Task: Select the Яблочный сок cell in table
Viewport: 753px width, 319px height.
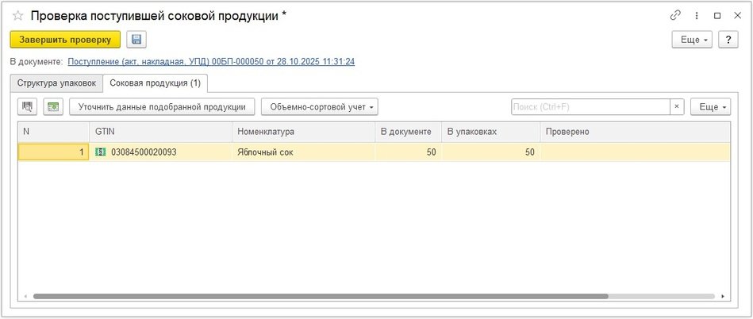Action: click(302, 152)
